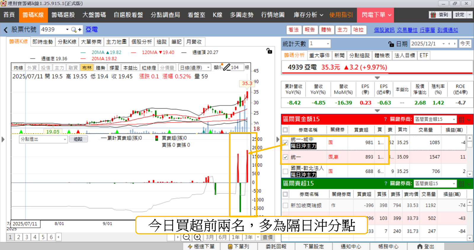Open the 統計天數 dropdown

(328, 44)
